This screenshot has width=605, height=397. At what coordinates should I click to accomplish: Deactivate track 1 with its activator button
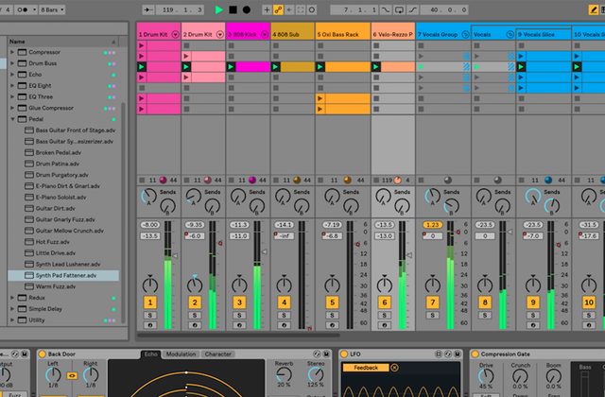click(150, 302)
